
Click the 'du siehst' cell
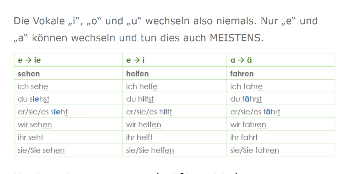(34, 99)
